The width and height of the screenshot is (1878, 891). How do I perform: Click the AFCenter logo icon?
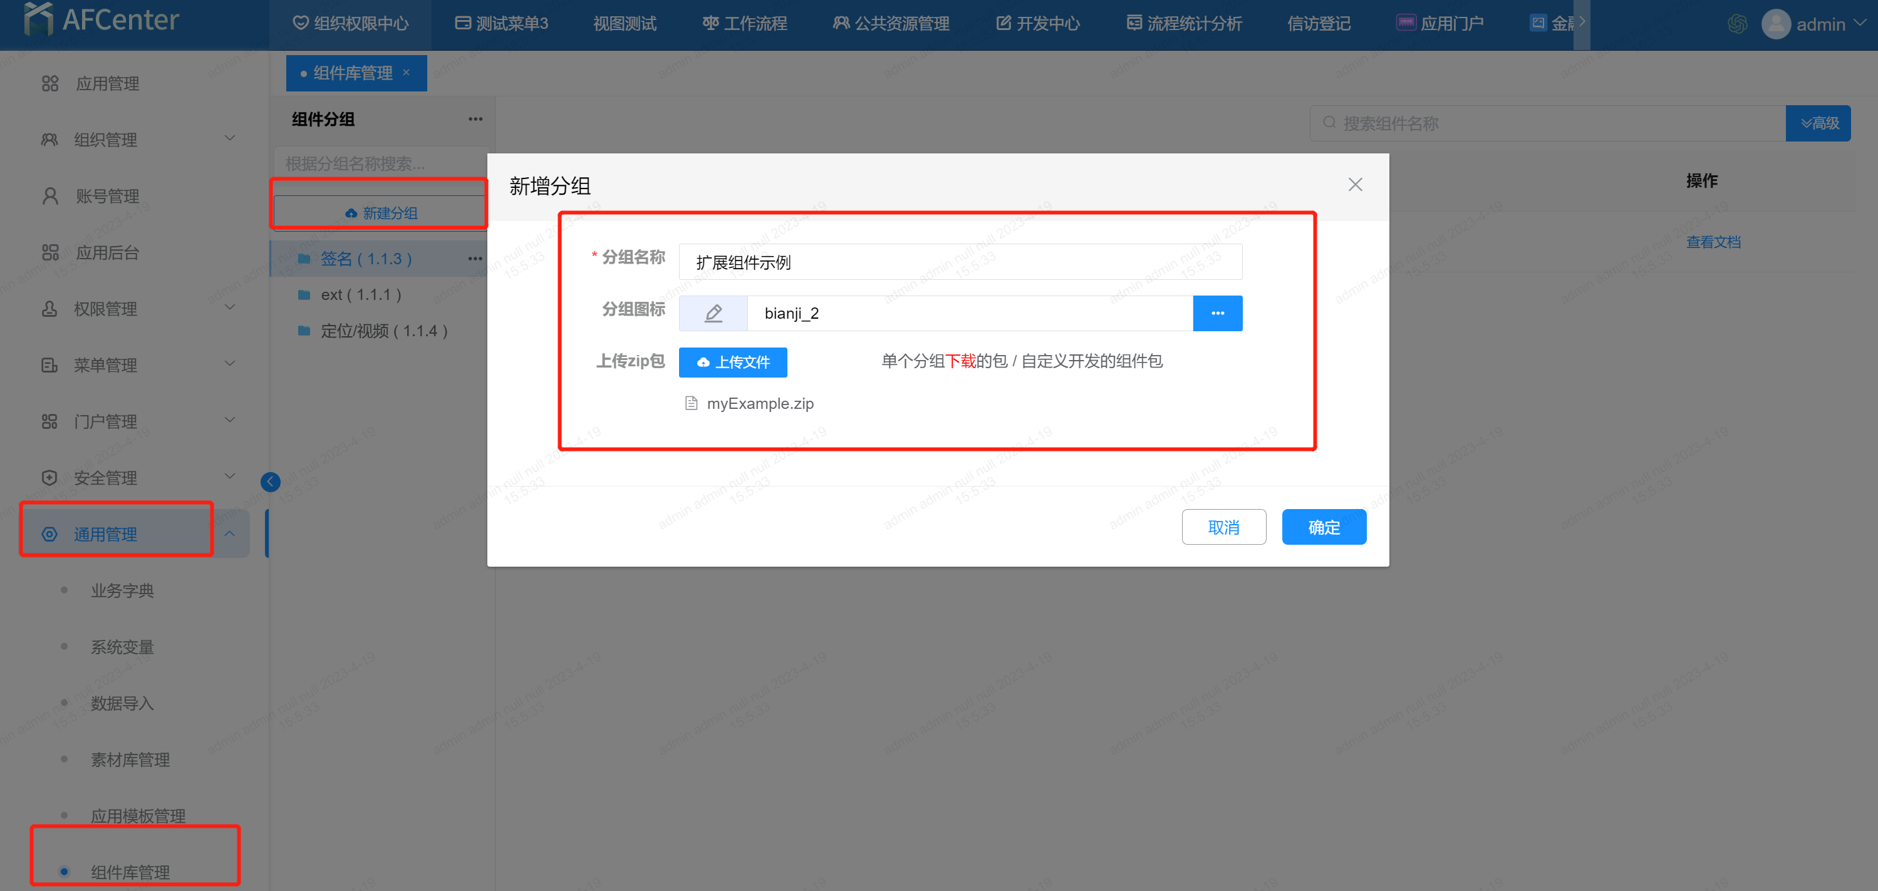pos(38,19)
